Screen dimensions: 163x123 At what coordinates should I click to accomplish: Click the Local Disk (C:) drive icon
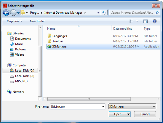tap(12, 70)
